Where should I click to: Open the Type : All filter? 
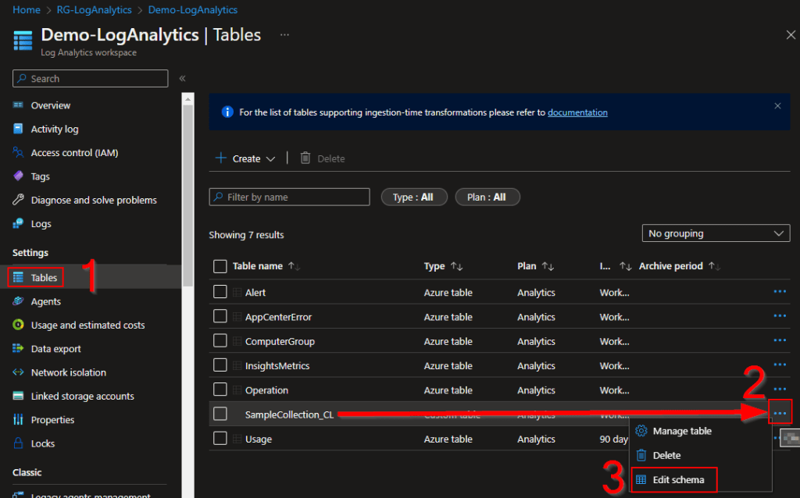click(x=413, y=197)
